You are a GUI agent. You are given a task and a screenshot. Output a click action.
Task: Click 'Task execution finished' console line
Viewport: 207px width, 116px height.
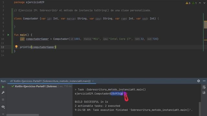click(134, 110)
